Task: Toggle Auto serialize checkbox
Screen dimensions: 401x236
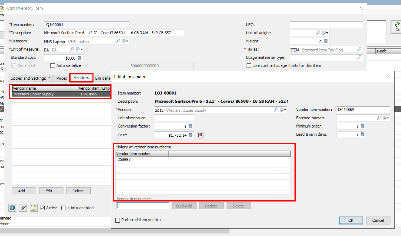Action: (53, 66)
